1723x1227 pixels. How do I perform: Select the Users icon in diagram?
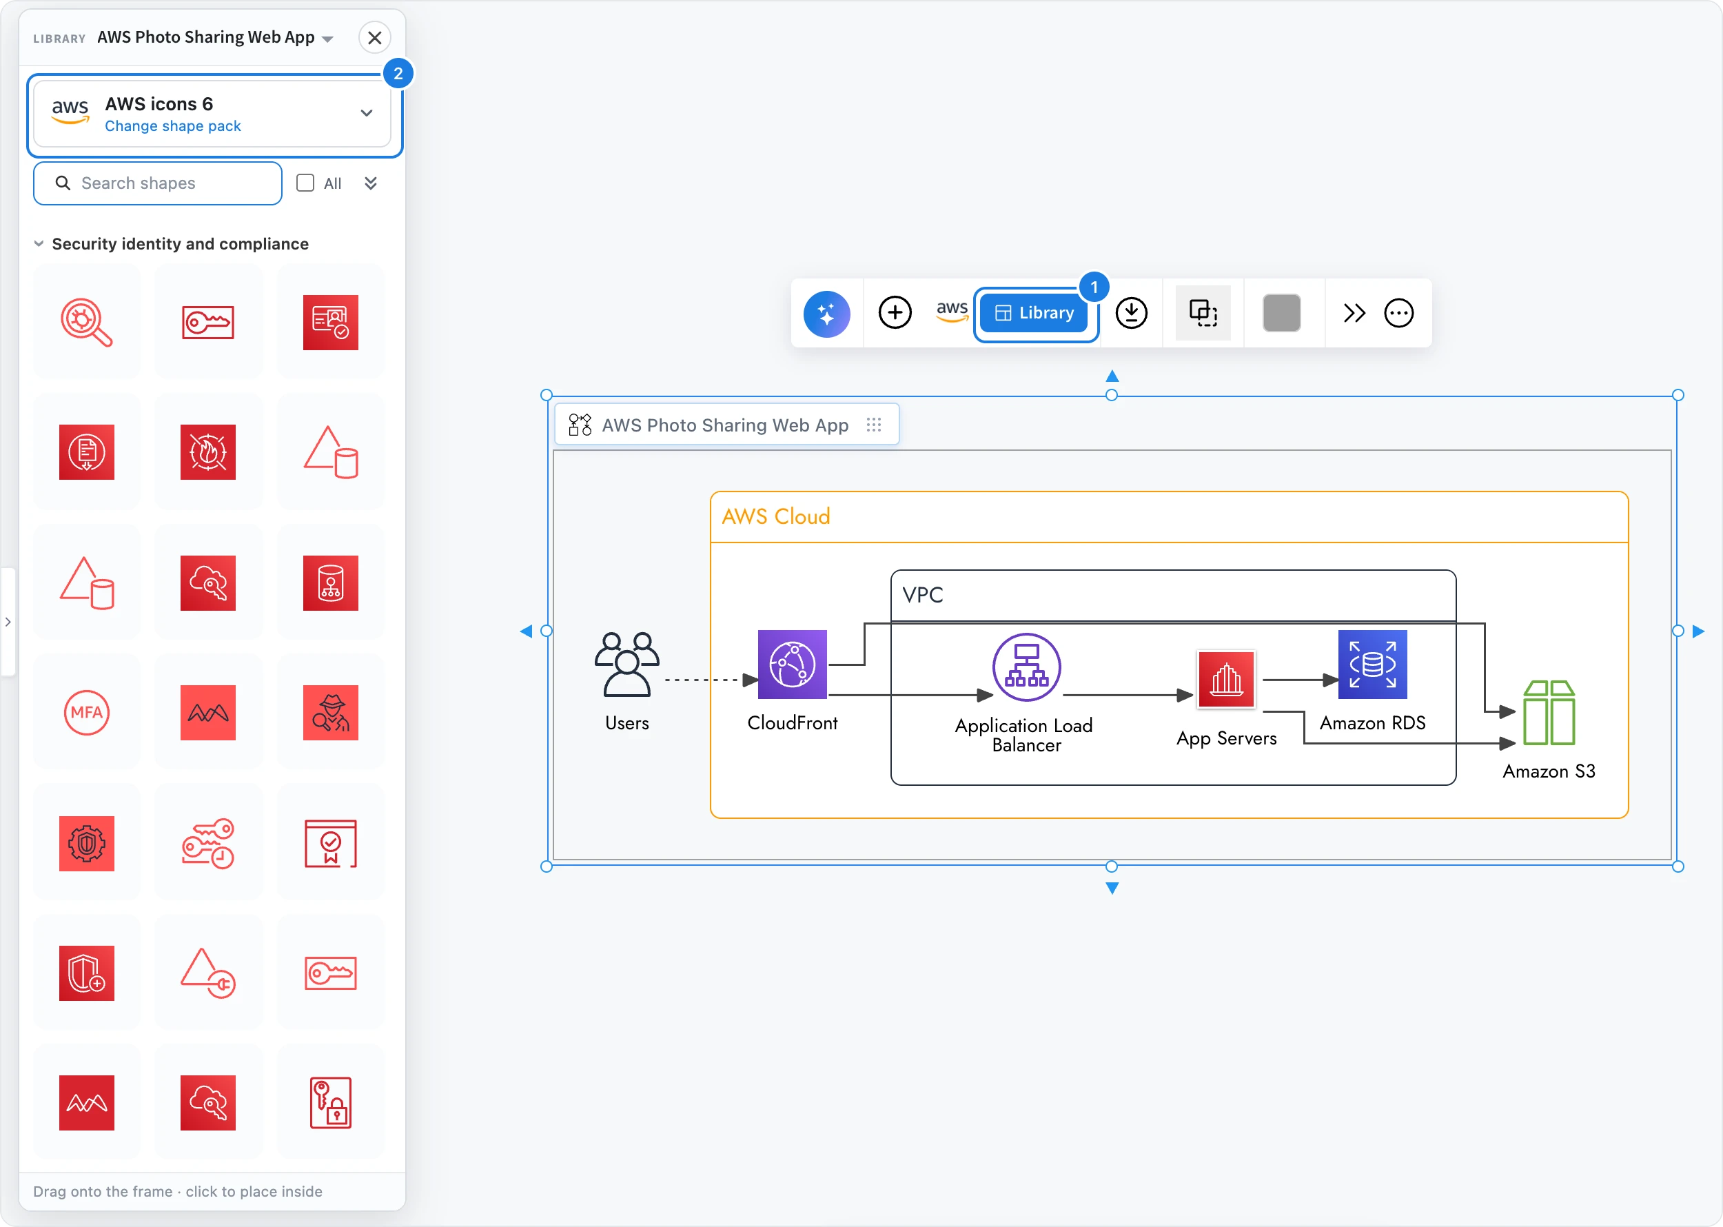[x=627, y=664]
